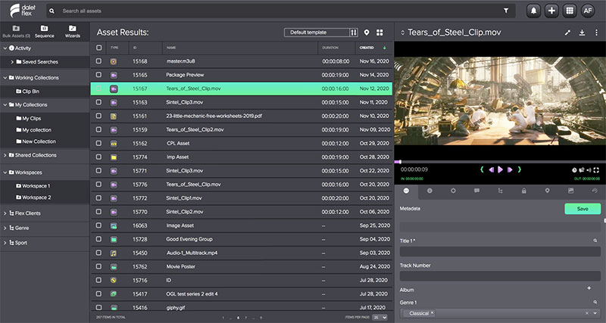This screenshot has width=606, height=323.
Task: Download the Tears_of_Steel_Clip.mov asset
Action: tap(582, 33)
